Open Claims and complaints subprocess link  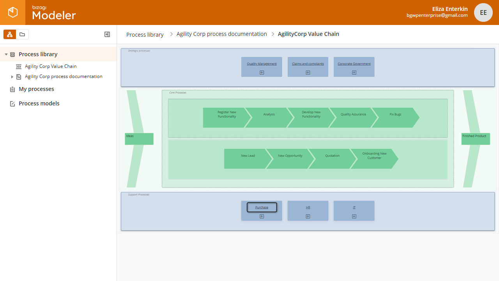coord(308,64)
